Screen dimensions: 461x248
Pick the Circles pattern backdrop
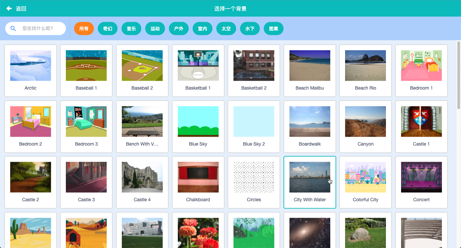click(x=254, y=182)
